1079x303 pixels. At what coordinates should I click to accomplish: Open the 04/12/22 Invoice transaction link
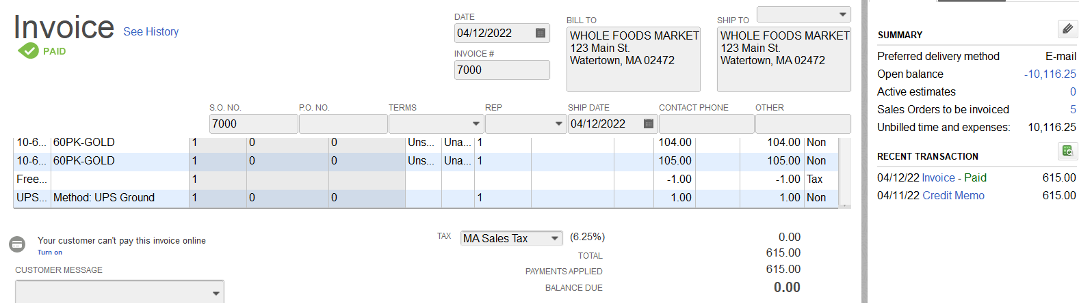(x=939, y=177)
